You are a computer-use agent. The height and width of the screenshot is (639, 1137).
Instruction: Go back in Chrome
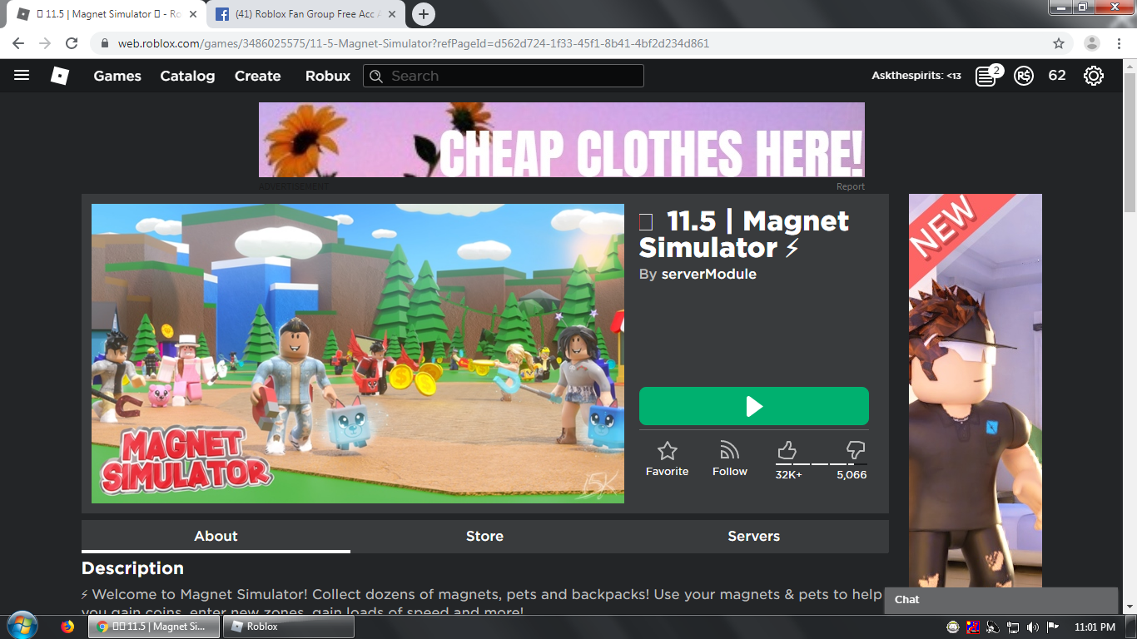point(18,43)
